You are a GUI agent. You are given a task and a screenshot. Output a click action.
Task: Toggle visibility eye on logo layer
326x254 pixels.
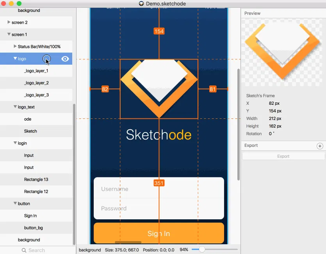(65, 59)
